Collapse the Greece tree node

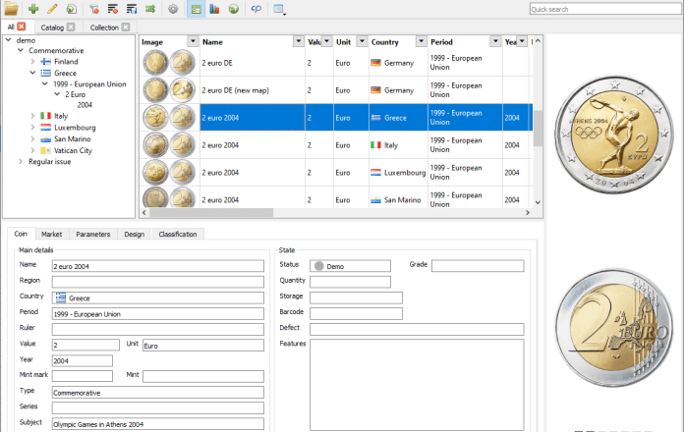pos(32,73)
